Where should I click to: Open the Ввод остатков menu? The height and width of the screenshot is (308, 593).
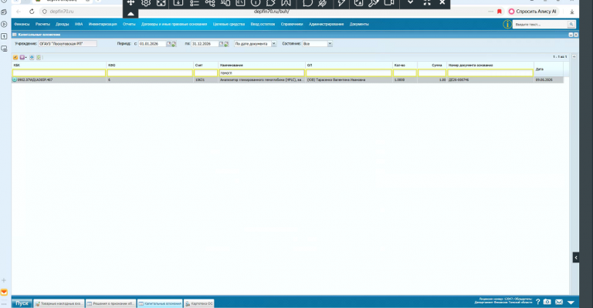263,24
